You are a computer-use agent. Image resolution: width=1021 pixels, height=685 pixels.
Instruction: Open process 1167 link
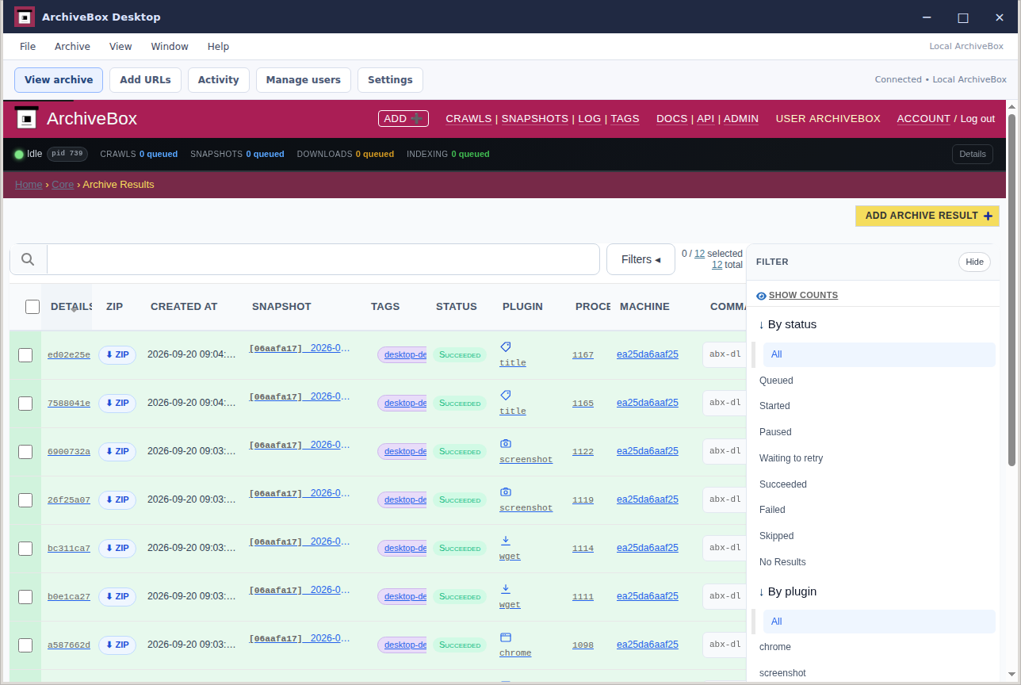(583, 355)
